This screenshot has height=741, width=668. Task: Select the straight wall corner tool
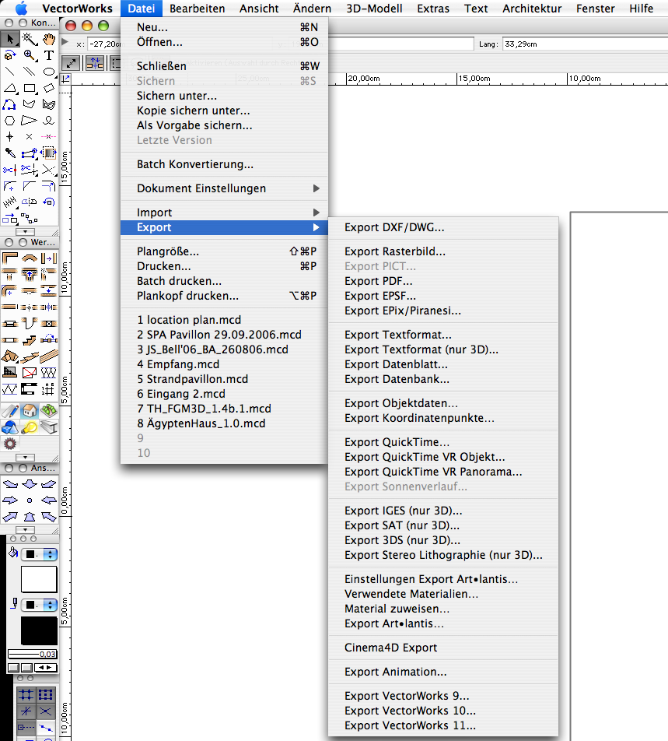point(9,258)
